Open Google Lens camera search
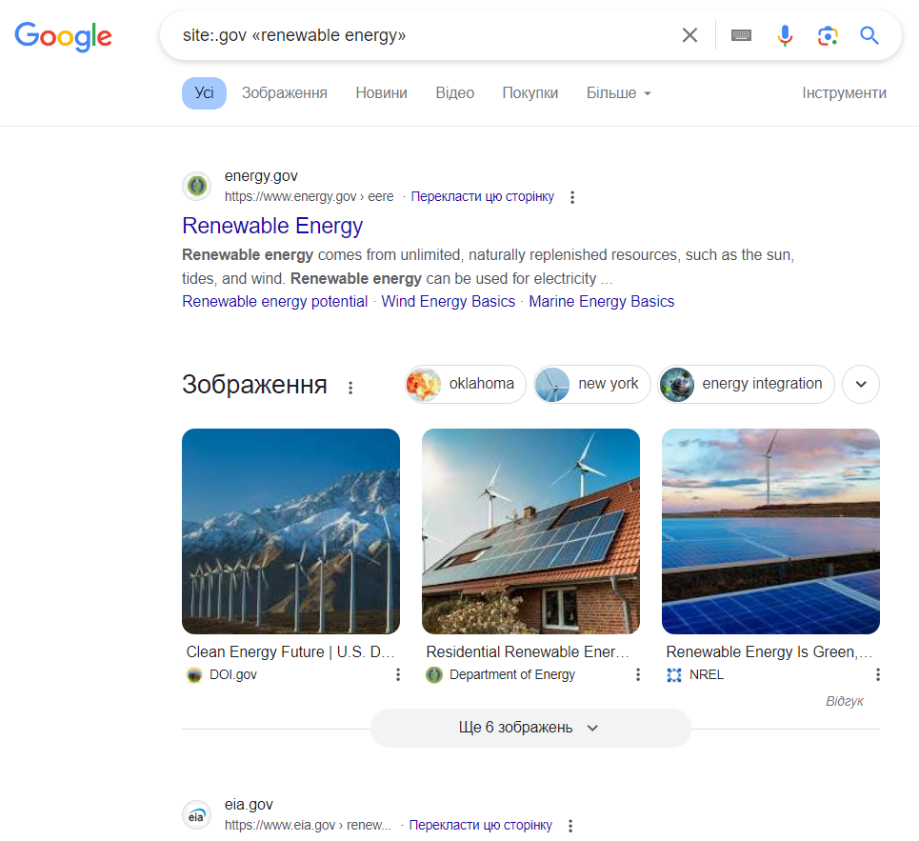The height and width of the screenshot is (841, 919). coord(827,34)
